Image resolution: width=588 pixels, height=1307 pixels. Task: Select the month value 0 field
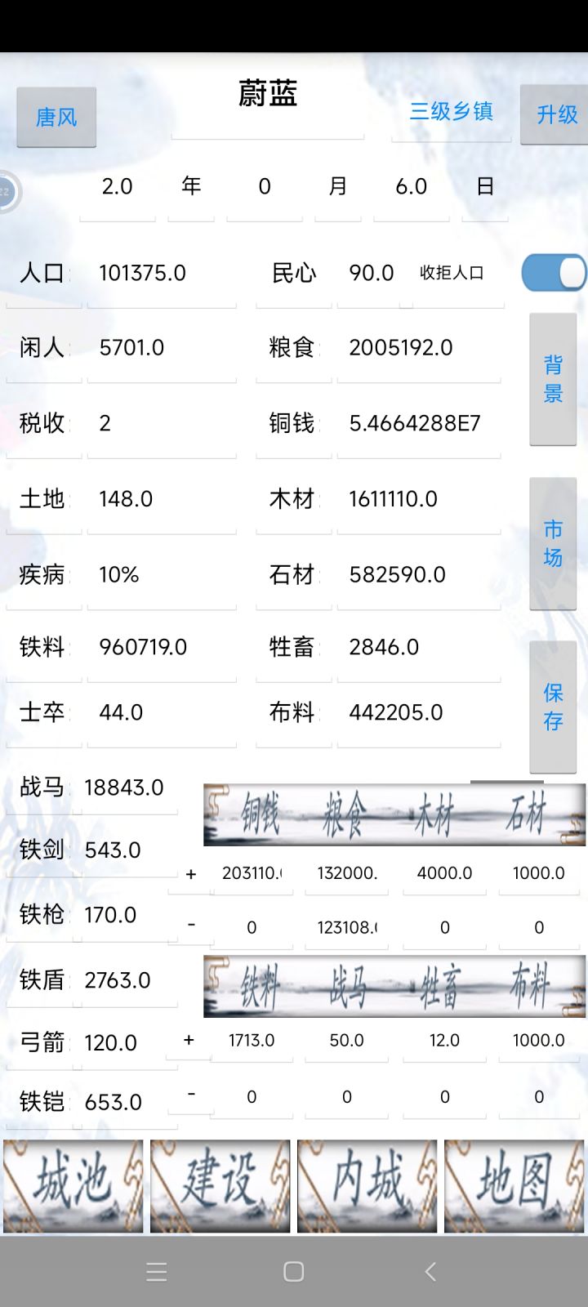tap(265, 187)
